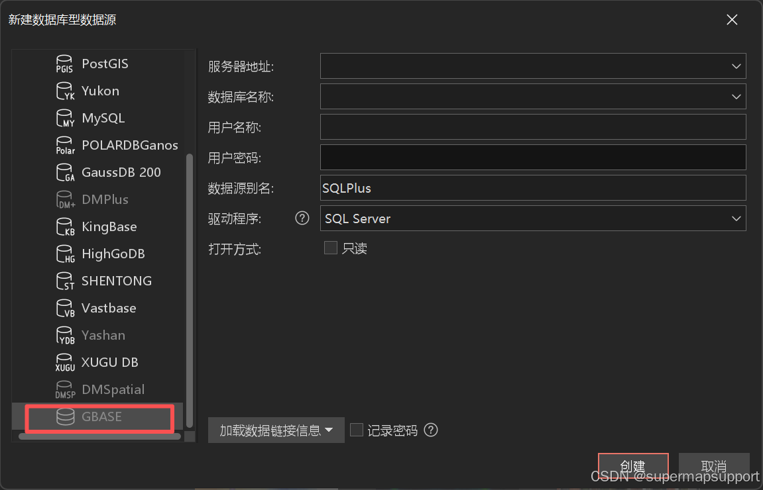Select the XUGU DB entry text

(x=110, y=363)
